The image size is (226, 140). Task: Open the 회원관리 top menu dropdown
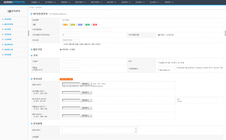[65, 2]
